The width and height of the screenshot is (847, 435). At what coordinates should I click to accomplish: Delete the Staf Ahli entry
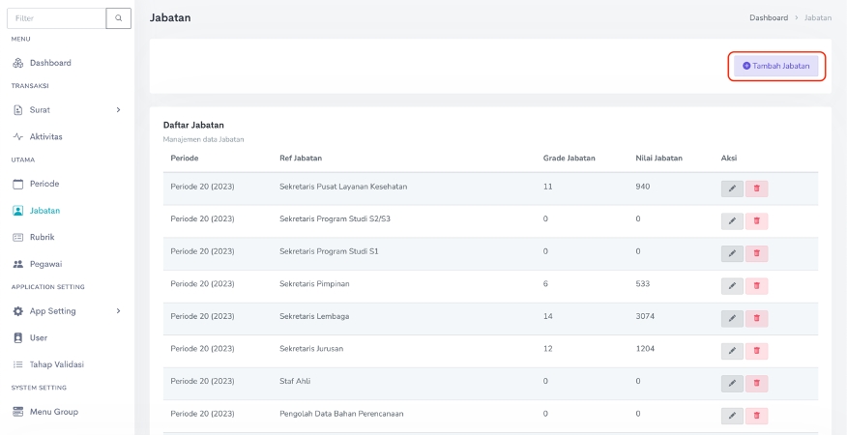tap(756, 383)
